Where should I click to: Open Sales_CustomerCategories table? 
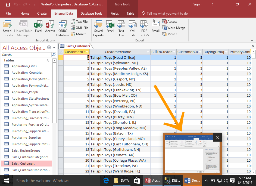pos(30,157)
